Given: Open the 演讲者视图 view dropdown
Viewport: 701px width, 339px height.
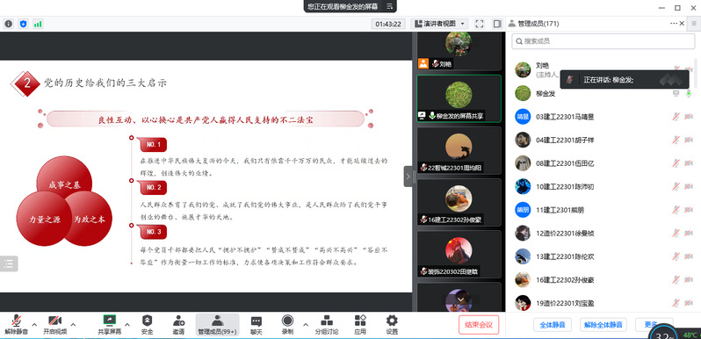Looking at the screenshot, I should point(439,24).
